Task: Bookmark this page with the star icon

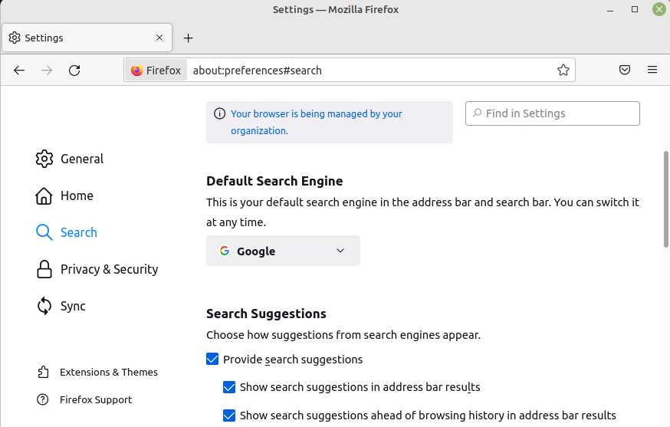Action: (563, 71)
